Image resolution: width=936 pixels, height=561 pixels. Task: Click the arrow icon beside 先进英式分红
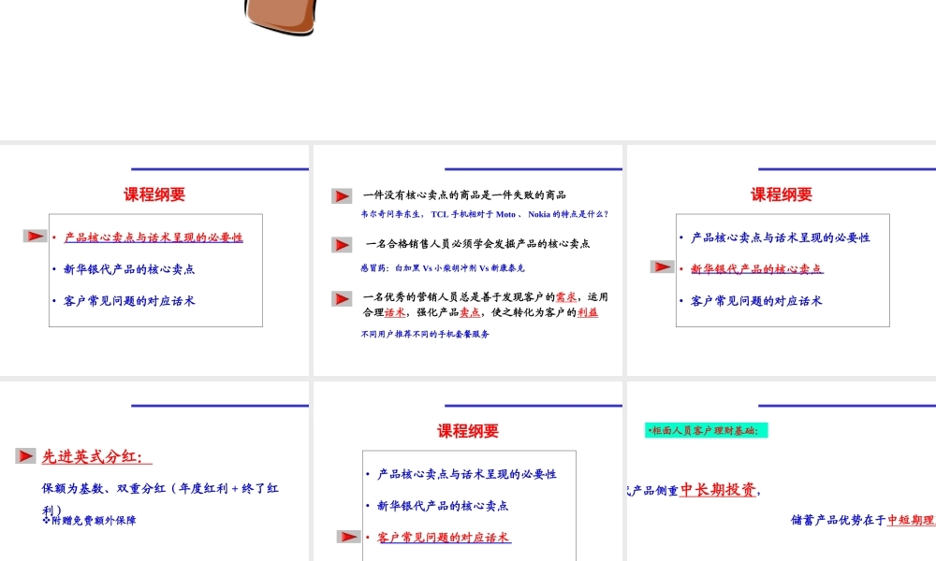(x=25, y=456)
